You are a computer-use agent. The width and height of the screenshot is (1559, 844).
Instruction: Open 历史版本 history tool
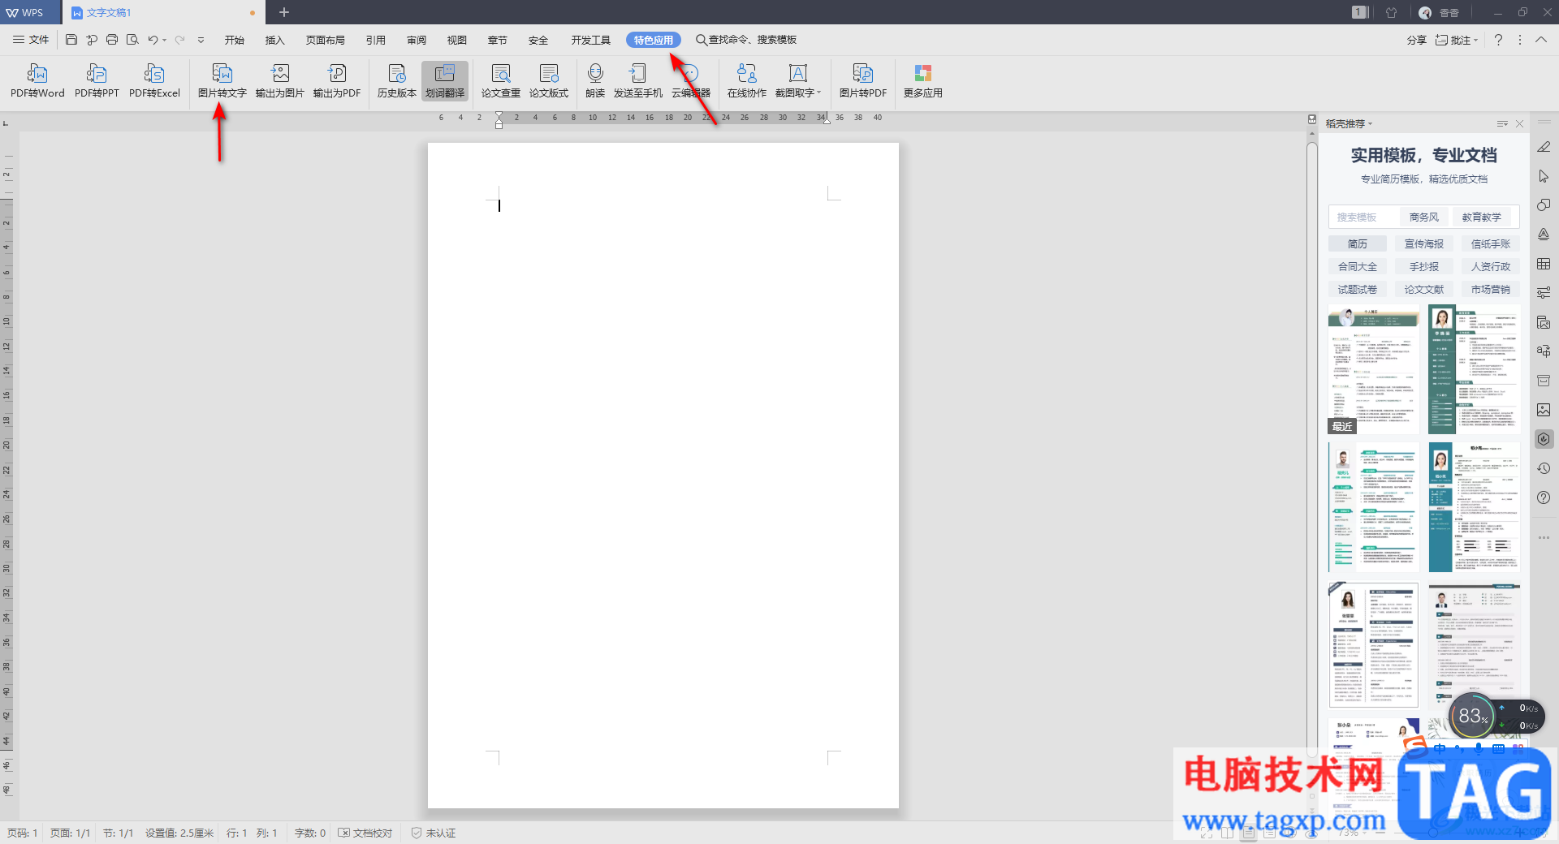pos(396,81)
